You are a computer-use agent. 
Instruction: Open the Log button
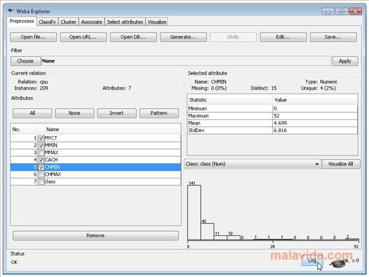pyautogui.click(x=312, y=261)
